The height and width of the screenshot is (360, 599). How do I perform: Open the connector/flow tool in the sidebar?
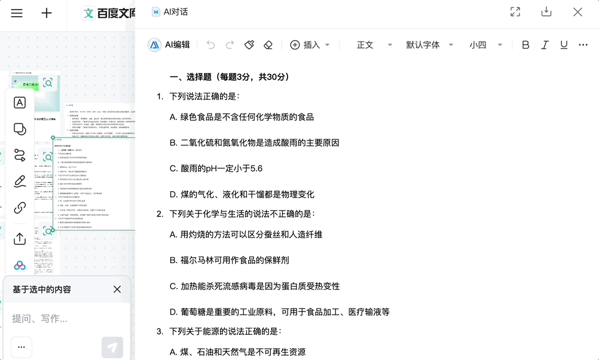click(19, 155)
